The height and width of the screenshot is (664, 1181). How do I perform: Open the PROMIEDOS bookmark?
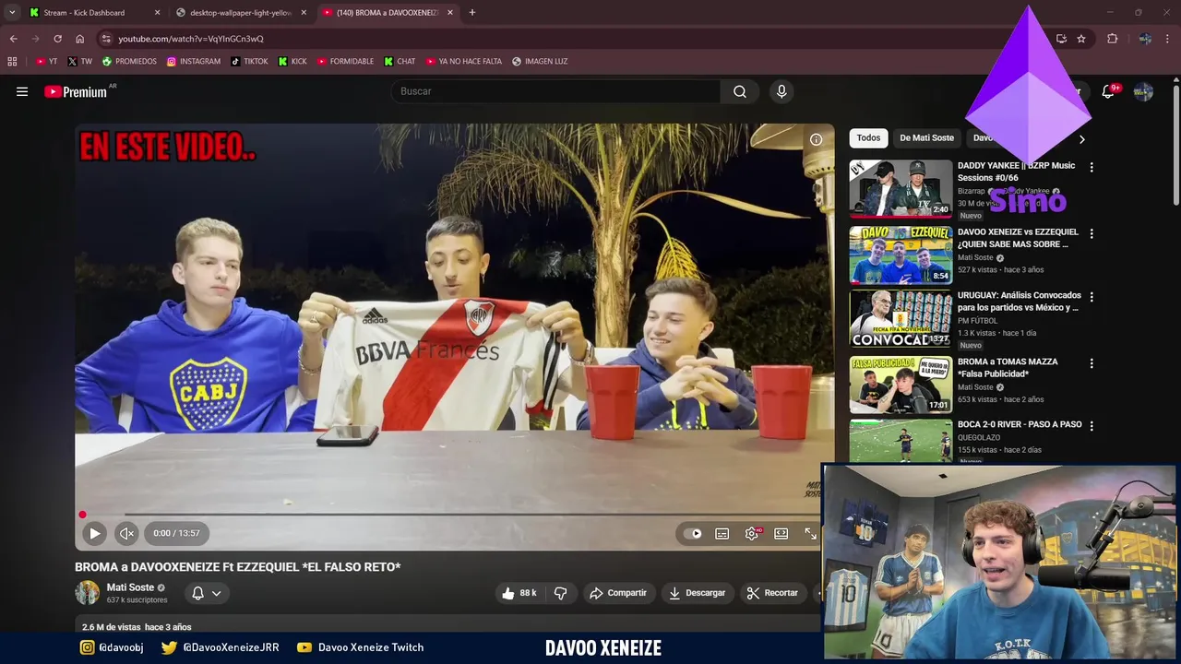[129, 62]
